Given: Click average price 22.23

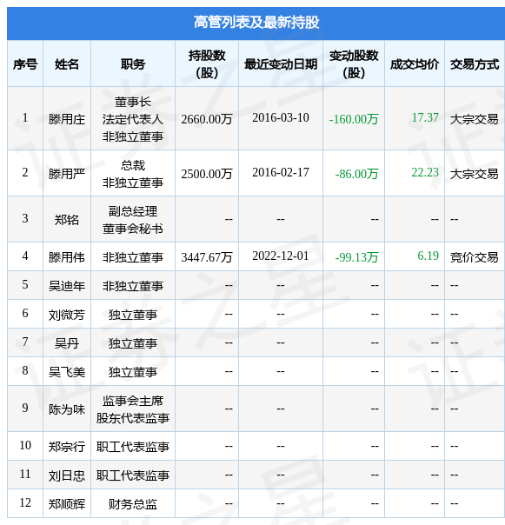Looking at the screenshot, I should [425, 173].
